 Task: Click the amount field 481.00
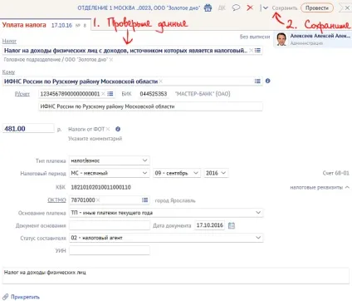click(x=28, y=129)
